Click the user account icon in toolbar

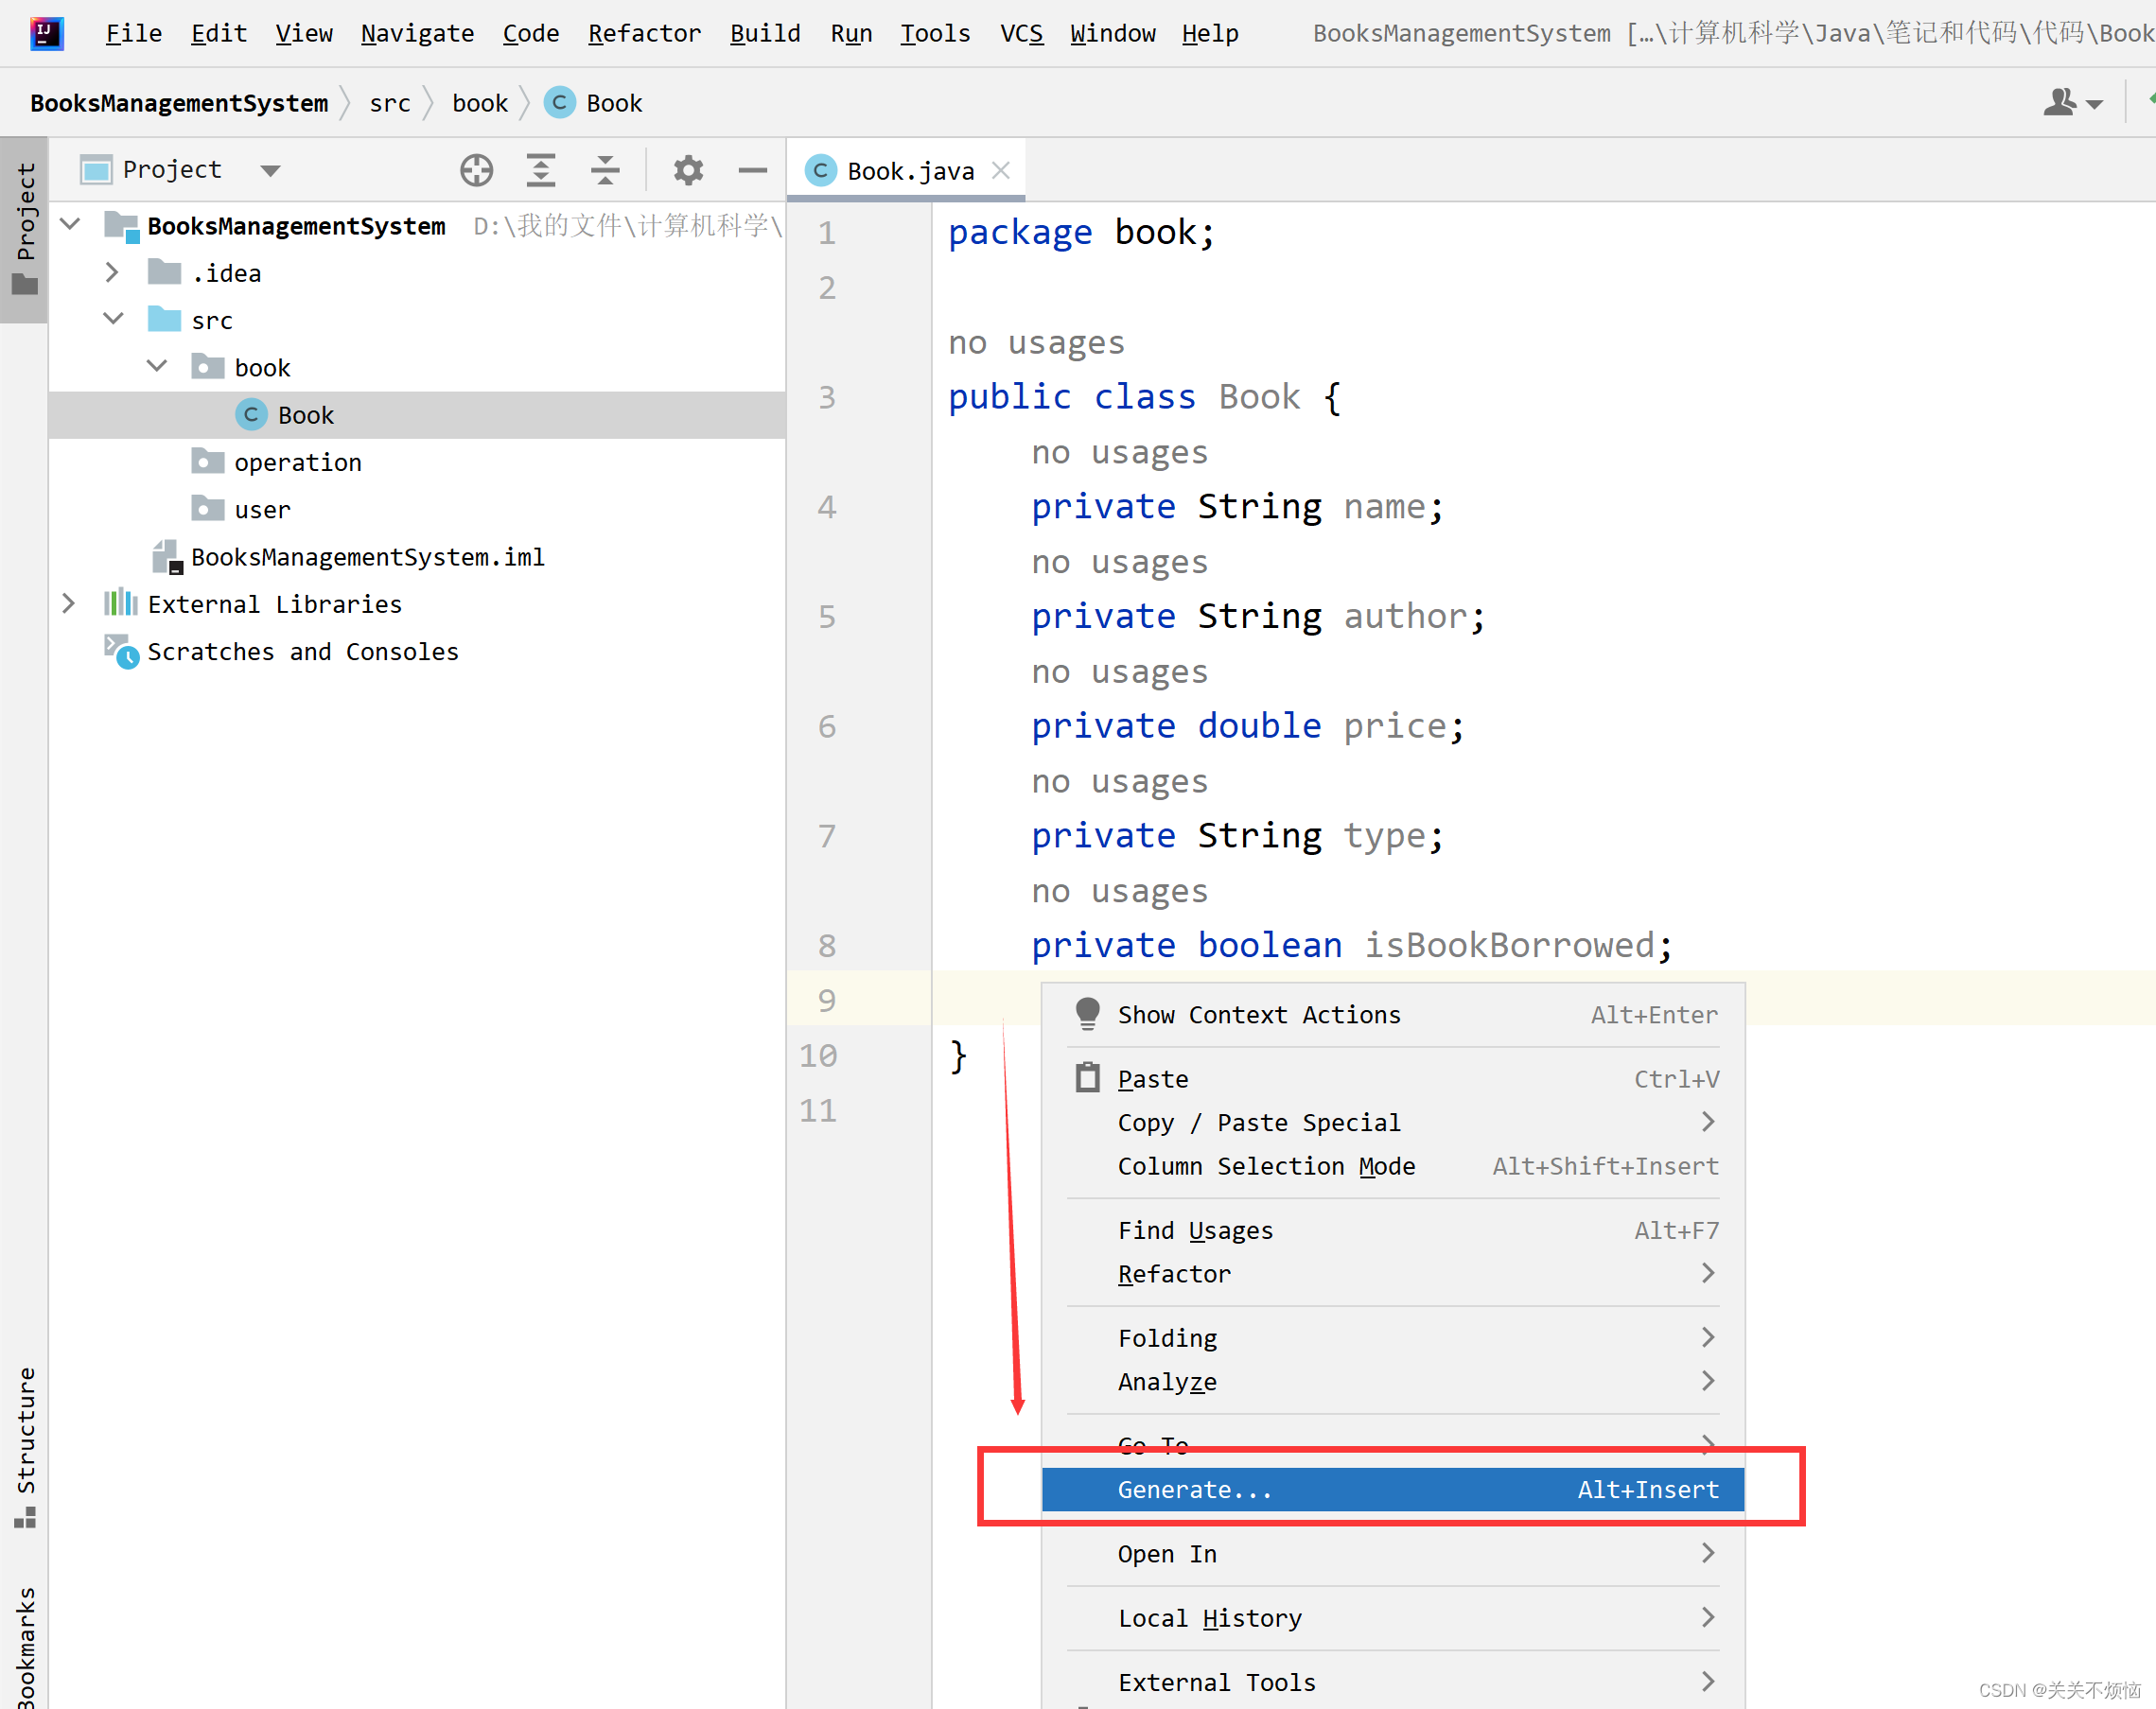[x=2060, y=102]
